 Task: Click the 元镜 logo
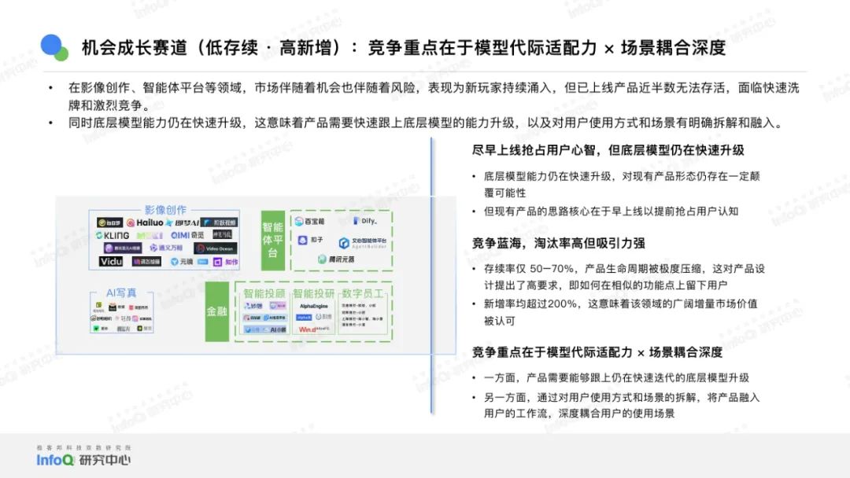pyautogui.click(x=182, y=262)
